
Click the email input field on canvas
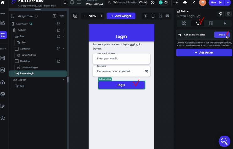point(121,59)
